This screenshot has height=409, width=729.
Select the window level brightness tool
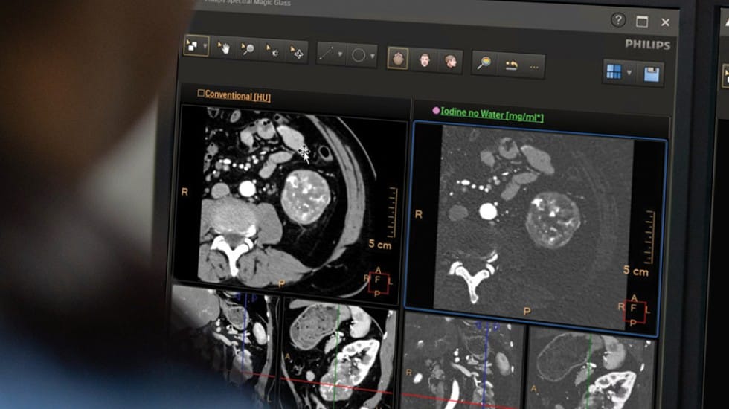pos(272,51)
